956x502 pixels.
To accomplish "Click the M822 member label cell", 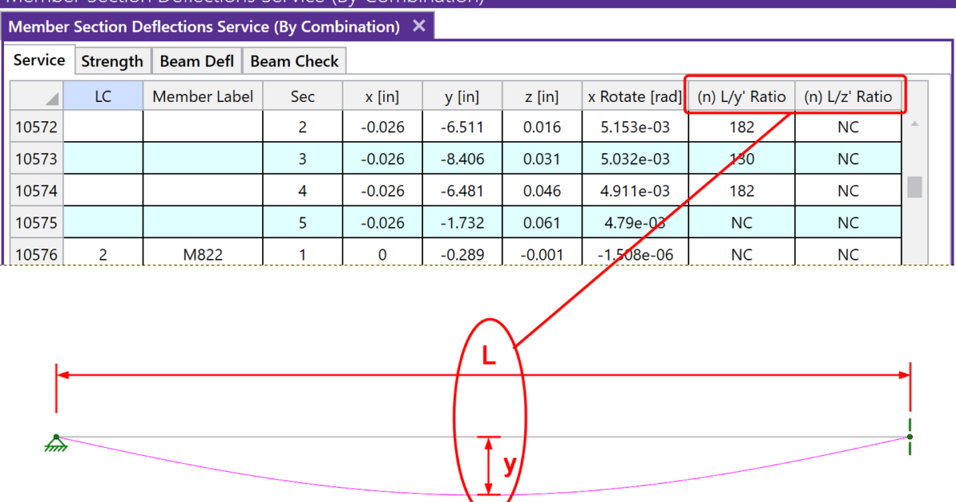I will [x=202, y=254].
